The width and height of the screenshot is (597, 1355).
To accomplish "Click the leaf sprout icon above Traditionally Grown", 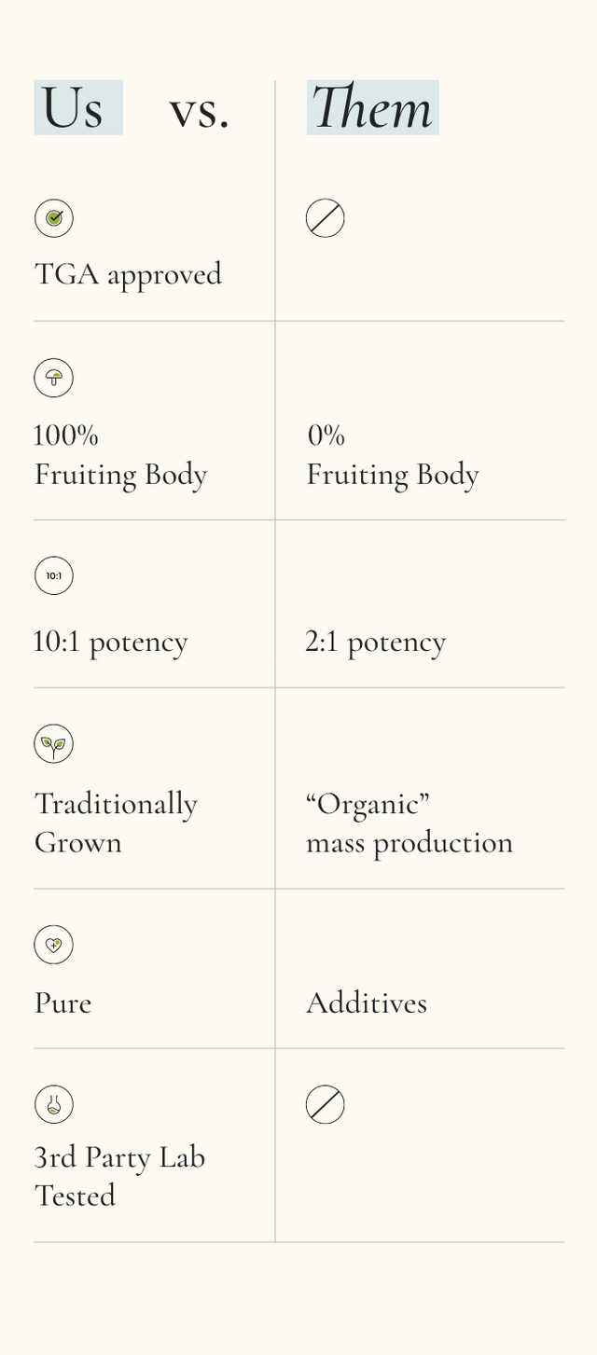I will [54, 744].
